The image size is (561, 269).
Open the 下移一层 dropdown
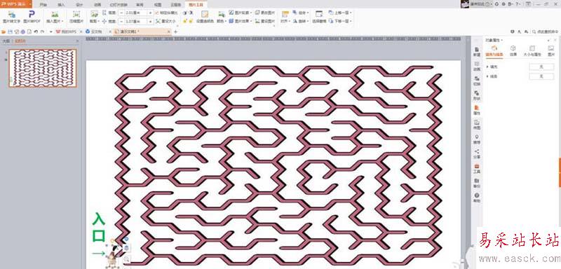[x=340, y=21]
